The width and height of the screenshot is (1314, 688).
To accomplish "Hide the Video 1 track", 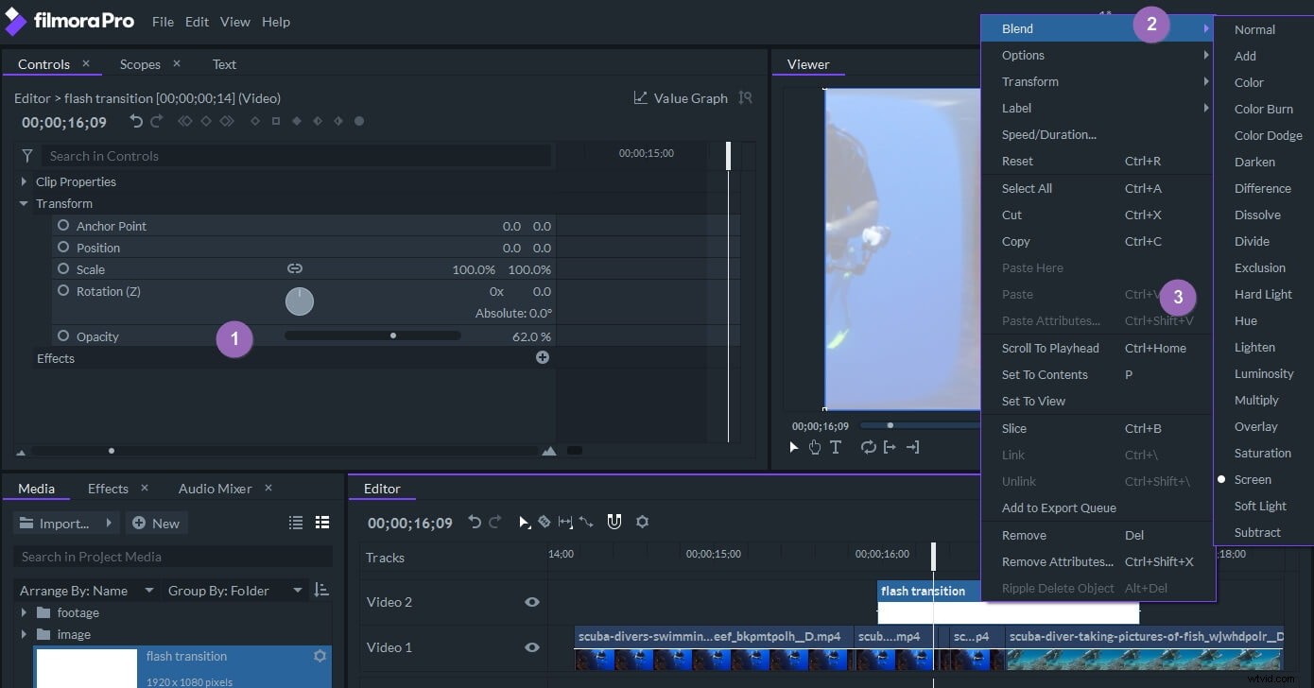I will pyautogui.click(x=532, y=647).
